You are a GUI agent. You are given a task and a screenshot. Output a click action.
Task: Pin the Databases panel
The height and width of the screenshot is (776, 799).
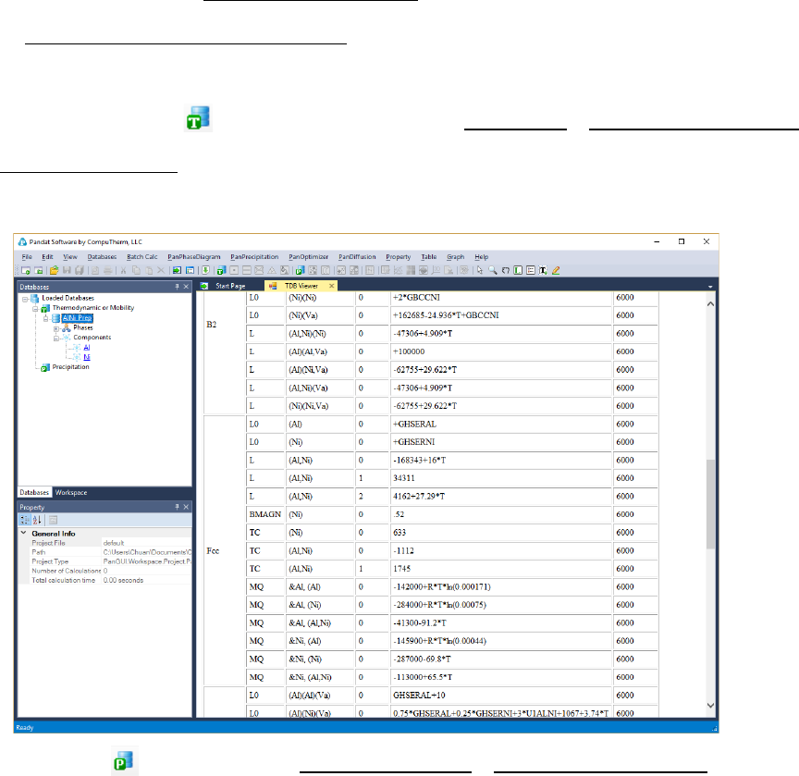pyautogui.click(x=177, y=287)
